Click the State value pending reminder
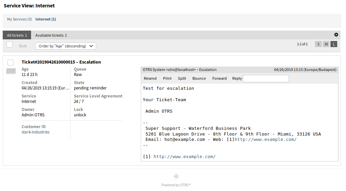The image size is (346, 191). (90, 88)
